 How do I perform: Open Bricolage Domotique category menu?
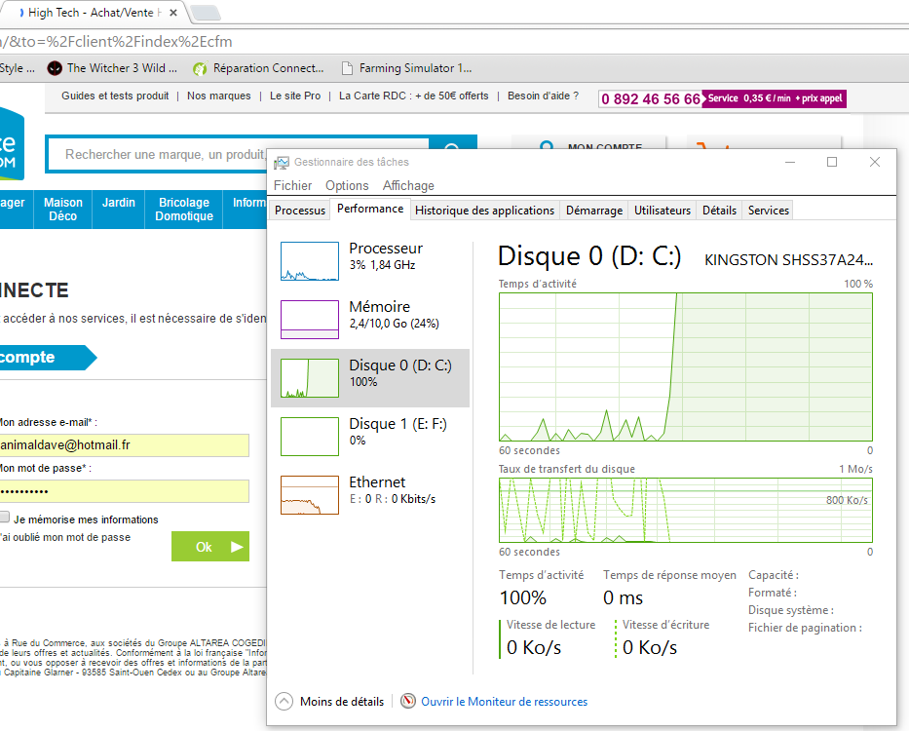[184, 210]
